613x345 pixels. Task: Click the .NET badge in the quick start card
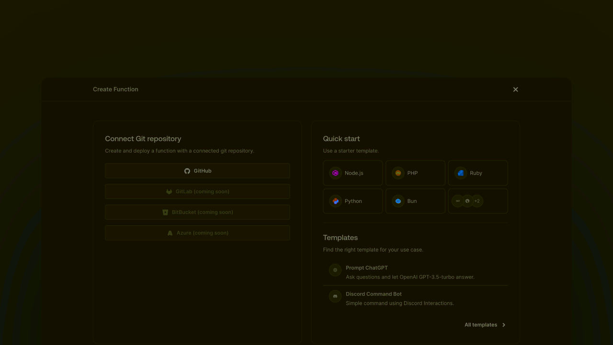pyautogui.click(x=458, y=201)
